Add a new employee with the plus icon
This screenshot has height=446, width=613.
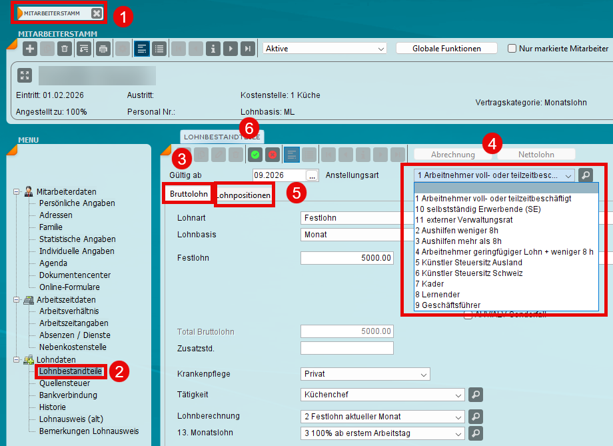point(30,49)
